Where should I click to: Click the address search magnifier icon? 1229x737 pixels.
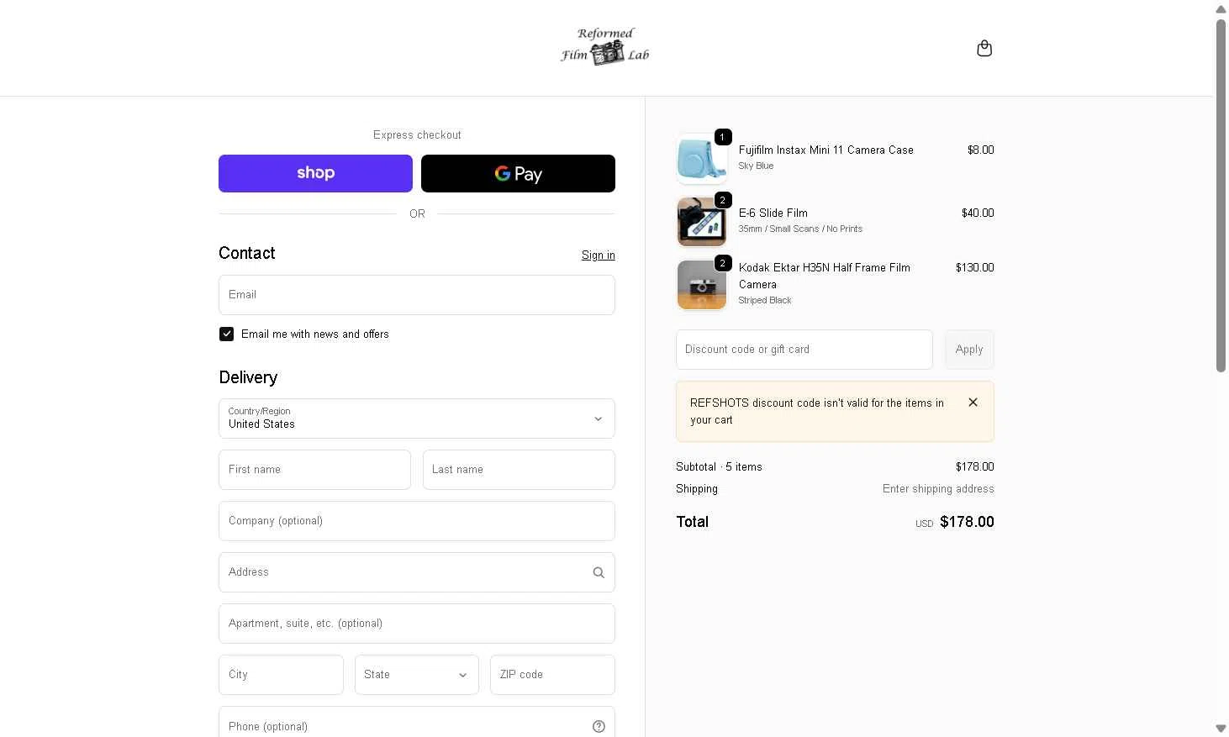coord(599,572)
